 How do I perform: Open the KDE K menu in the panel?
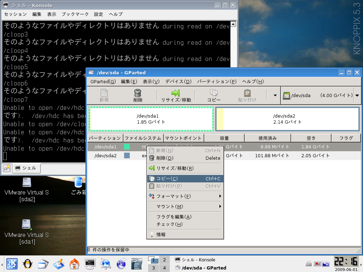(12, 263)
